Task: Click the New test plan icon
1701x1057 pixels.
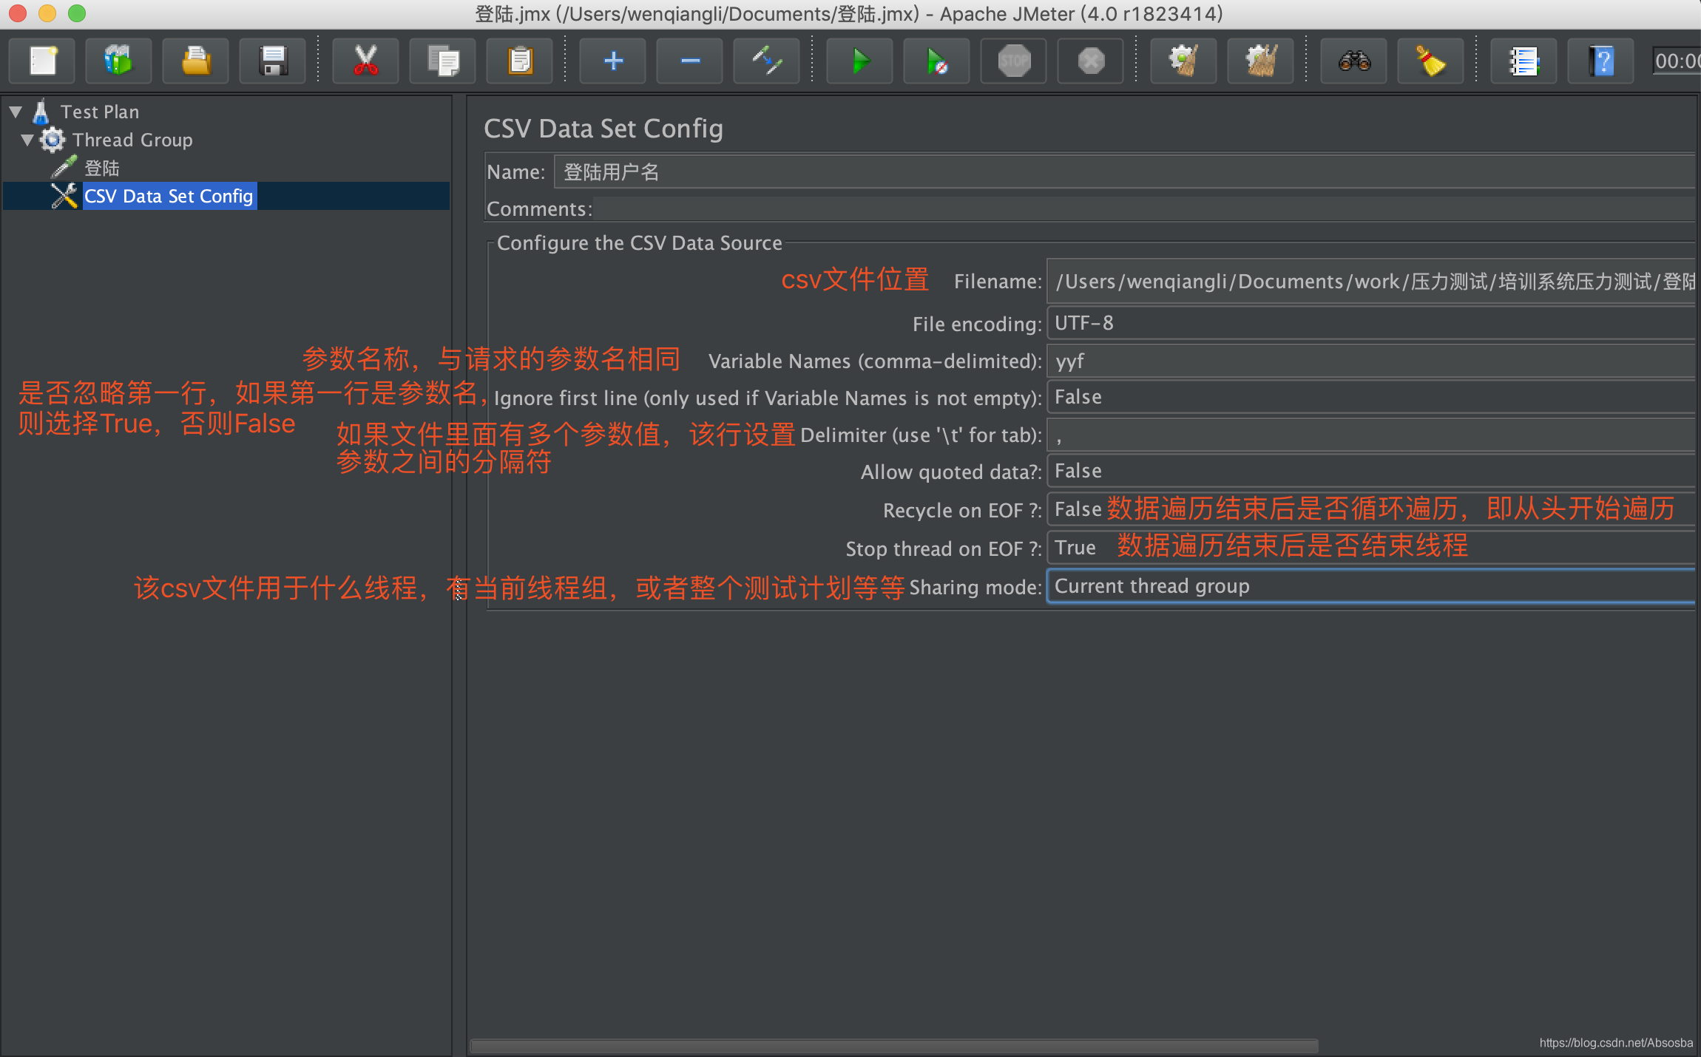Action: click(x=43, y=60)
